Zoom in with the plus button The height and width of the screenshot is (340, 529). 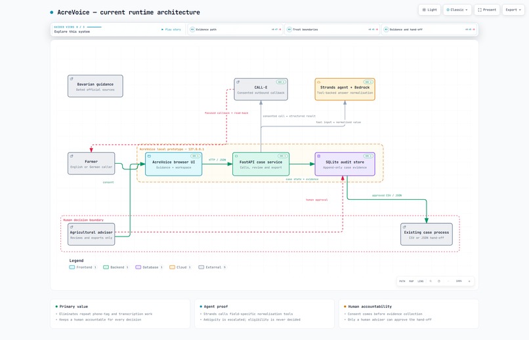(x=469, y=281)
